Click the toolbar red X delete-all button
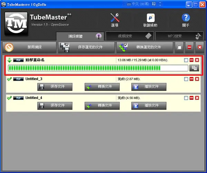 point(199,47)
